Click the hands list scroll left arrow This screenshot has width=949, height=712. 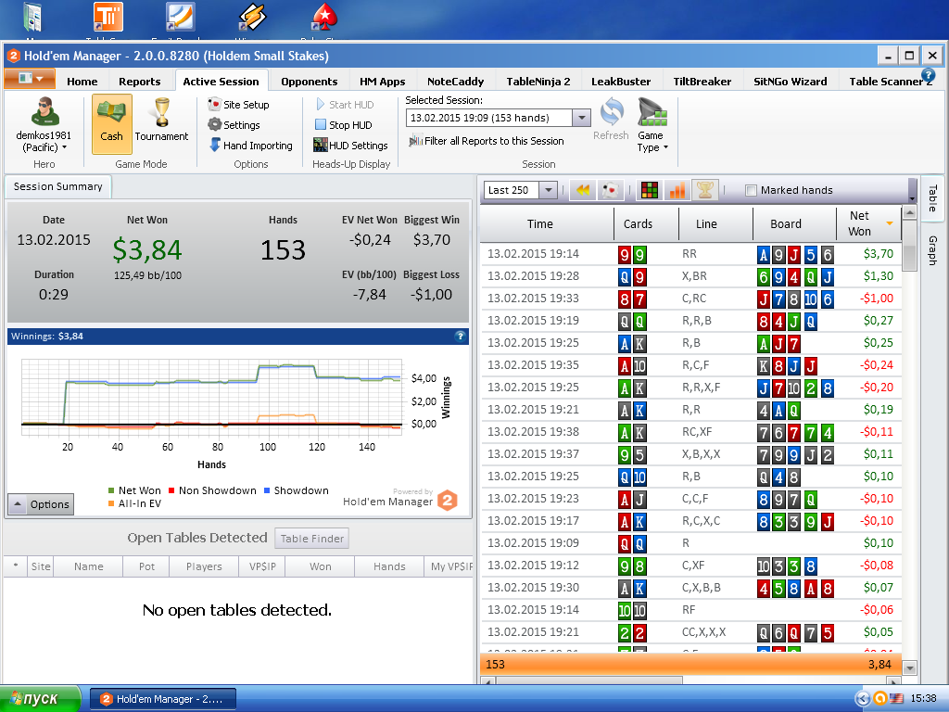pos(488,680)
